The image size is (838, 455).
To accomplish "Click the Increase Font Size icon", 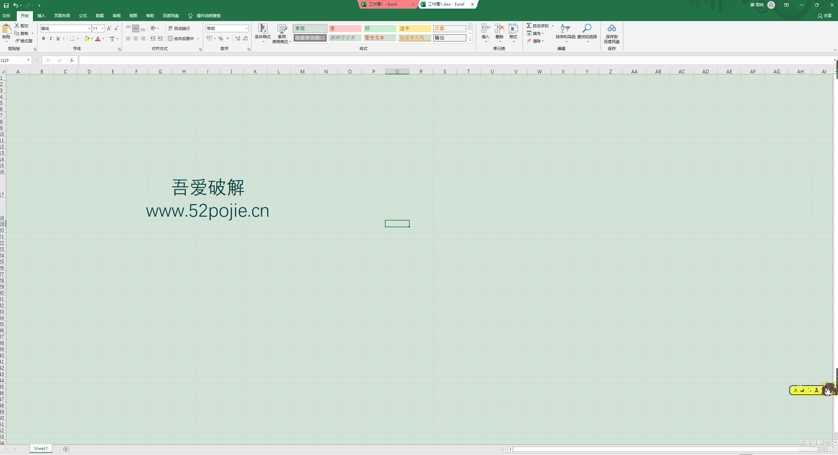I will pyautogui.click(x=109, y=29).
